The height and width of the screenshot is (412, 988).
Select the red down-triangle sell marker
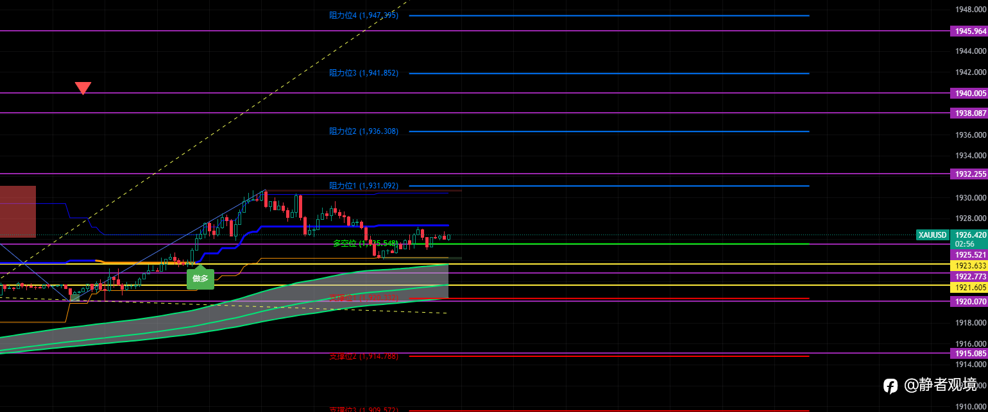[x=83, y=88]
